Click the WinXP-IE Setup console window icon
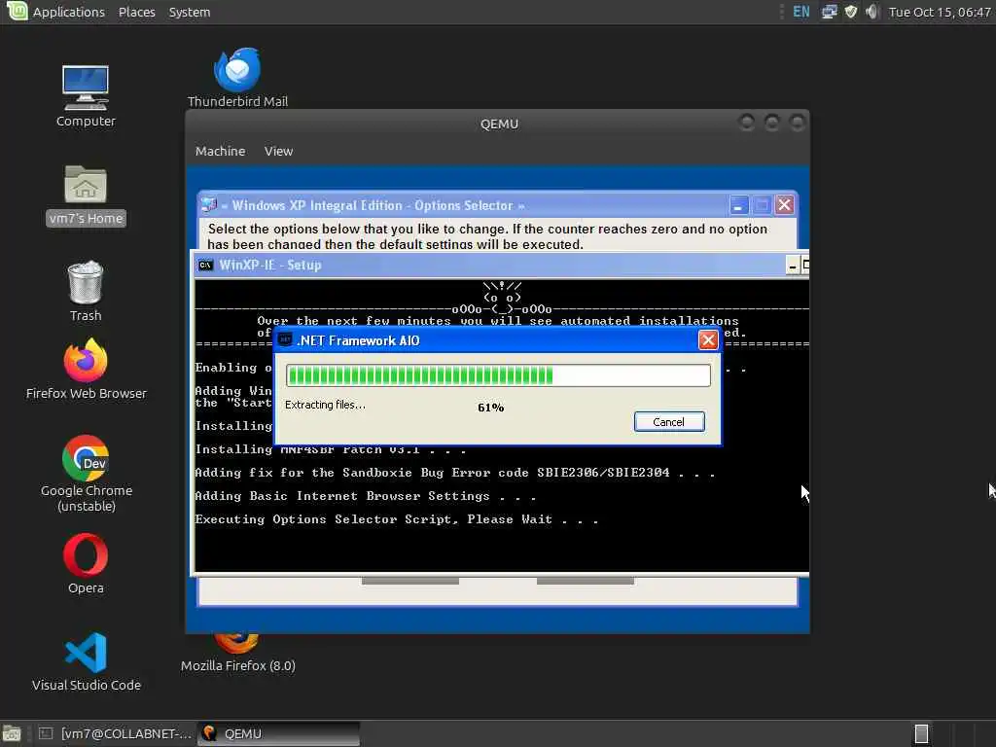This screenshot has height=747, width=996. pyautogui.click(x=205, y=265)
